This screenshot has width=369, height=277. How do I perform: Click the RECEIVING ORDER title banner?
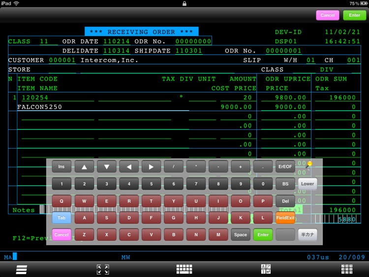(x=141, y=31)
